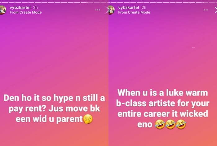Select the 'When u is a luke warm' text

pos(163,93)
